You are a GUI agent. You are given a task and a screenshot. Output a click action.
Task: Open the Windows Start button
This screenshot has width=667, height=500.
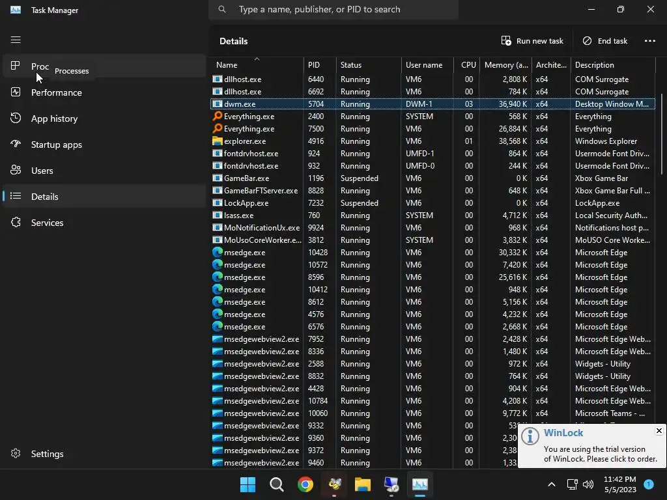[x=248, y=484]
